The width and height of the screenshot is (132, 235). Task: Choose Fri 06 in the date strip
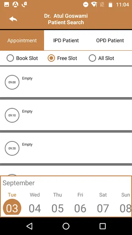[x=80, y=204]
